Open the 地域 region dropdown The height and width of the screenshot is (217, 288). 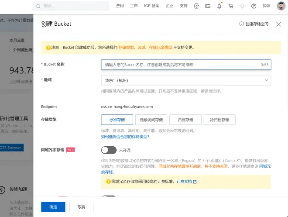(186, 80)
